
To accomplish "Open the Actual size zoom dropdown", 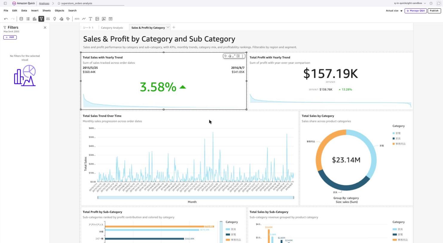I will pos(394,11).
